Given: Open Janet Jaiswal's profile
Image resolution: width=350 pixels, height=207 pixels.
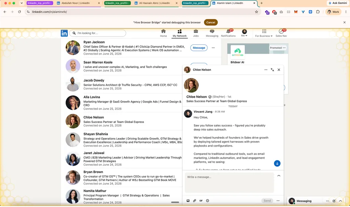Looking at the screenshot, I should pos(94,153).
